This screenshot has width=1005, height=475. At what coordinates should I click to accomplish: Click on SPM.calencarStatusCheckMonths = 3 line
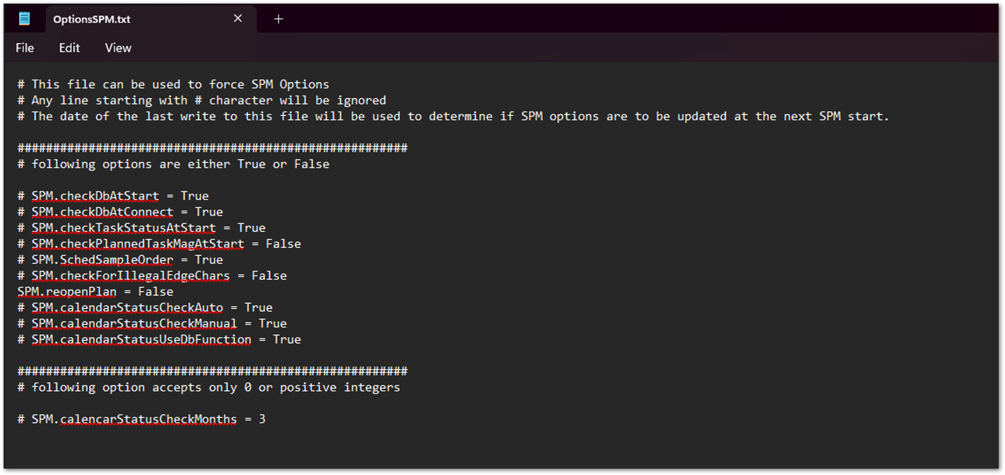coord(141,419)
